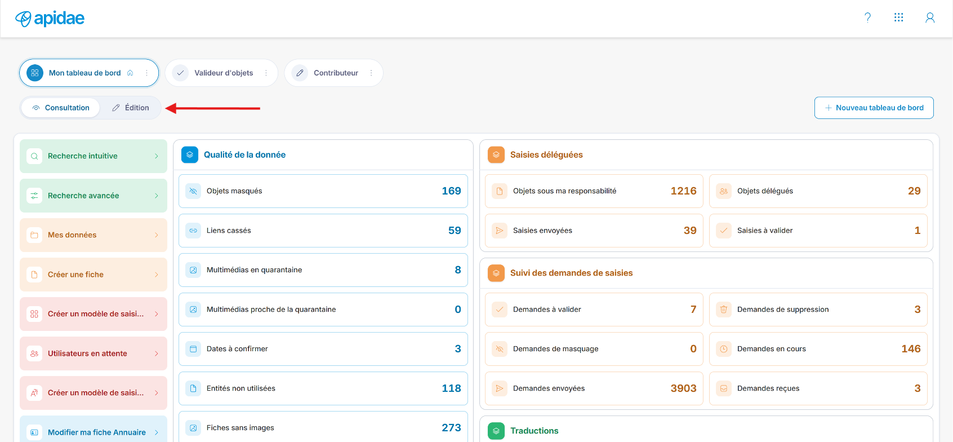Switch to Édition mode
Screen dimensions: 953x442
point(131,108)
